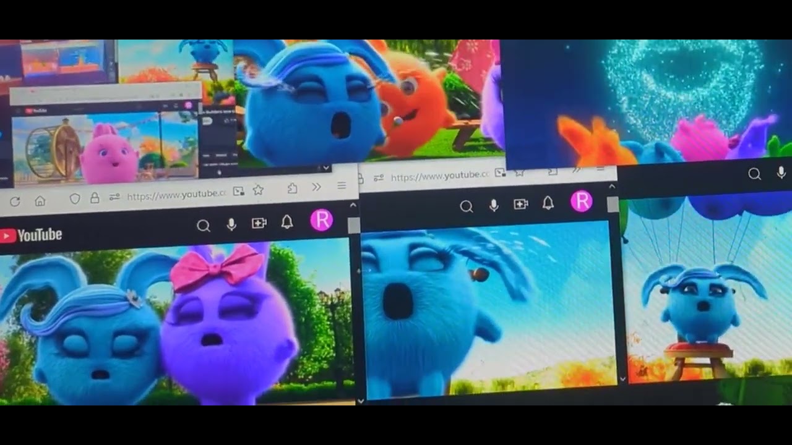
Task: Focus the youtube URL field in left browser
Action: point(177,194)
